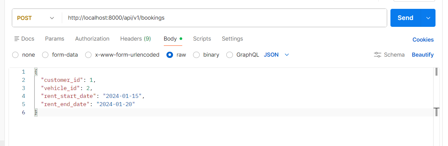Select the GraphQL body option
Screen dimensions: 448x146
tap(230, 55)
